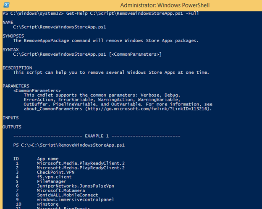Screen dimensions: 262x209
Task: Click the OUTPUTS heading
Action: 12,127
